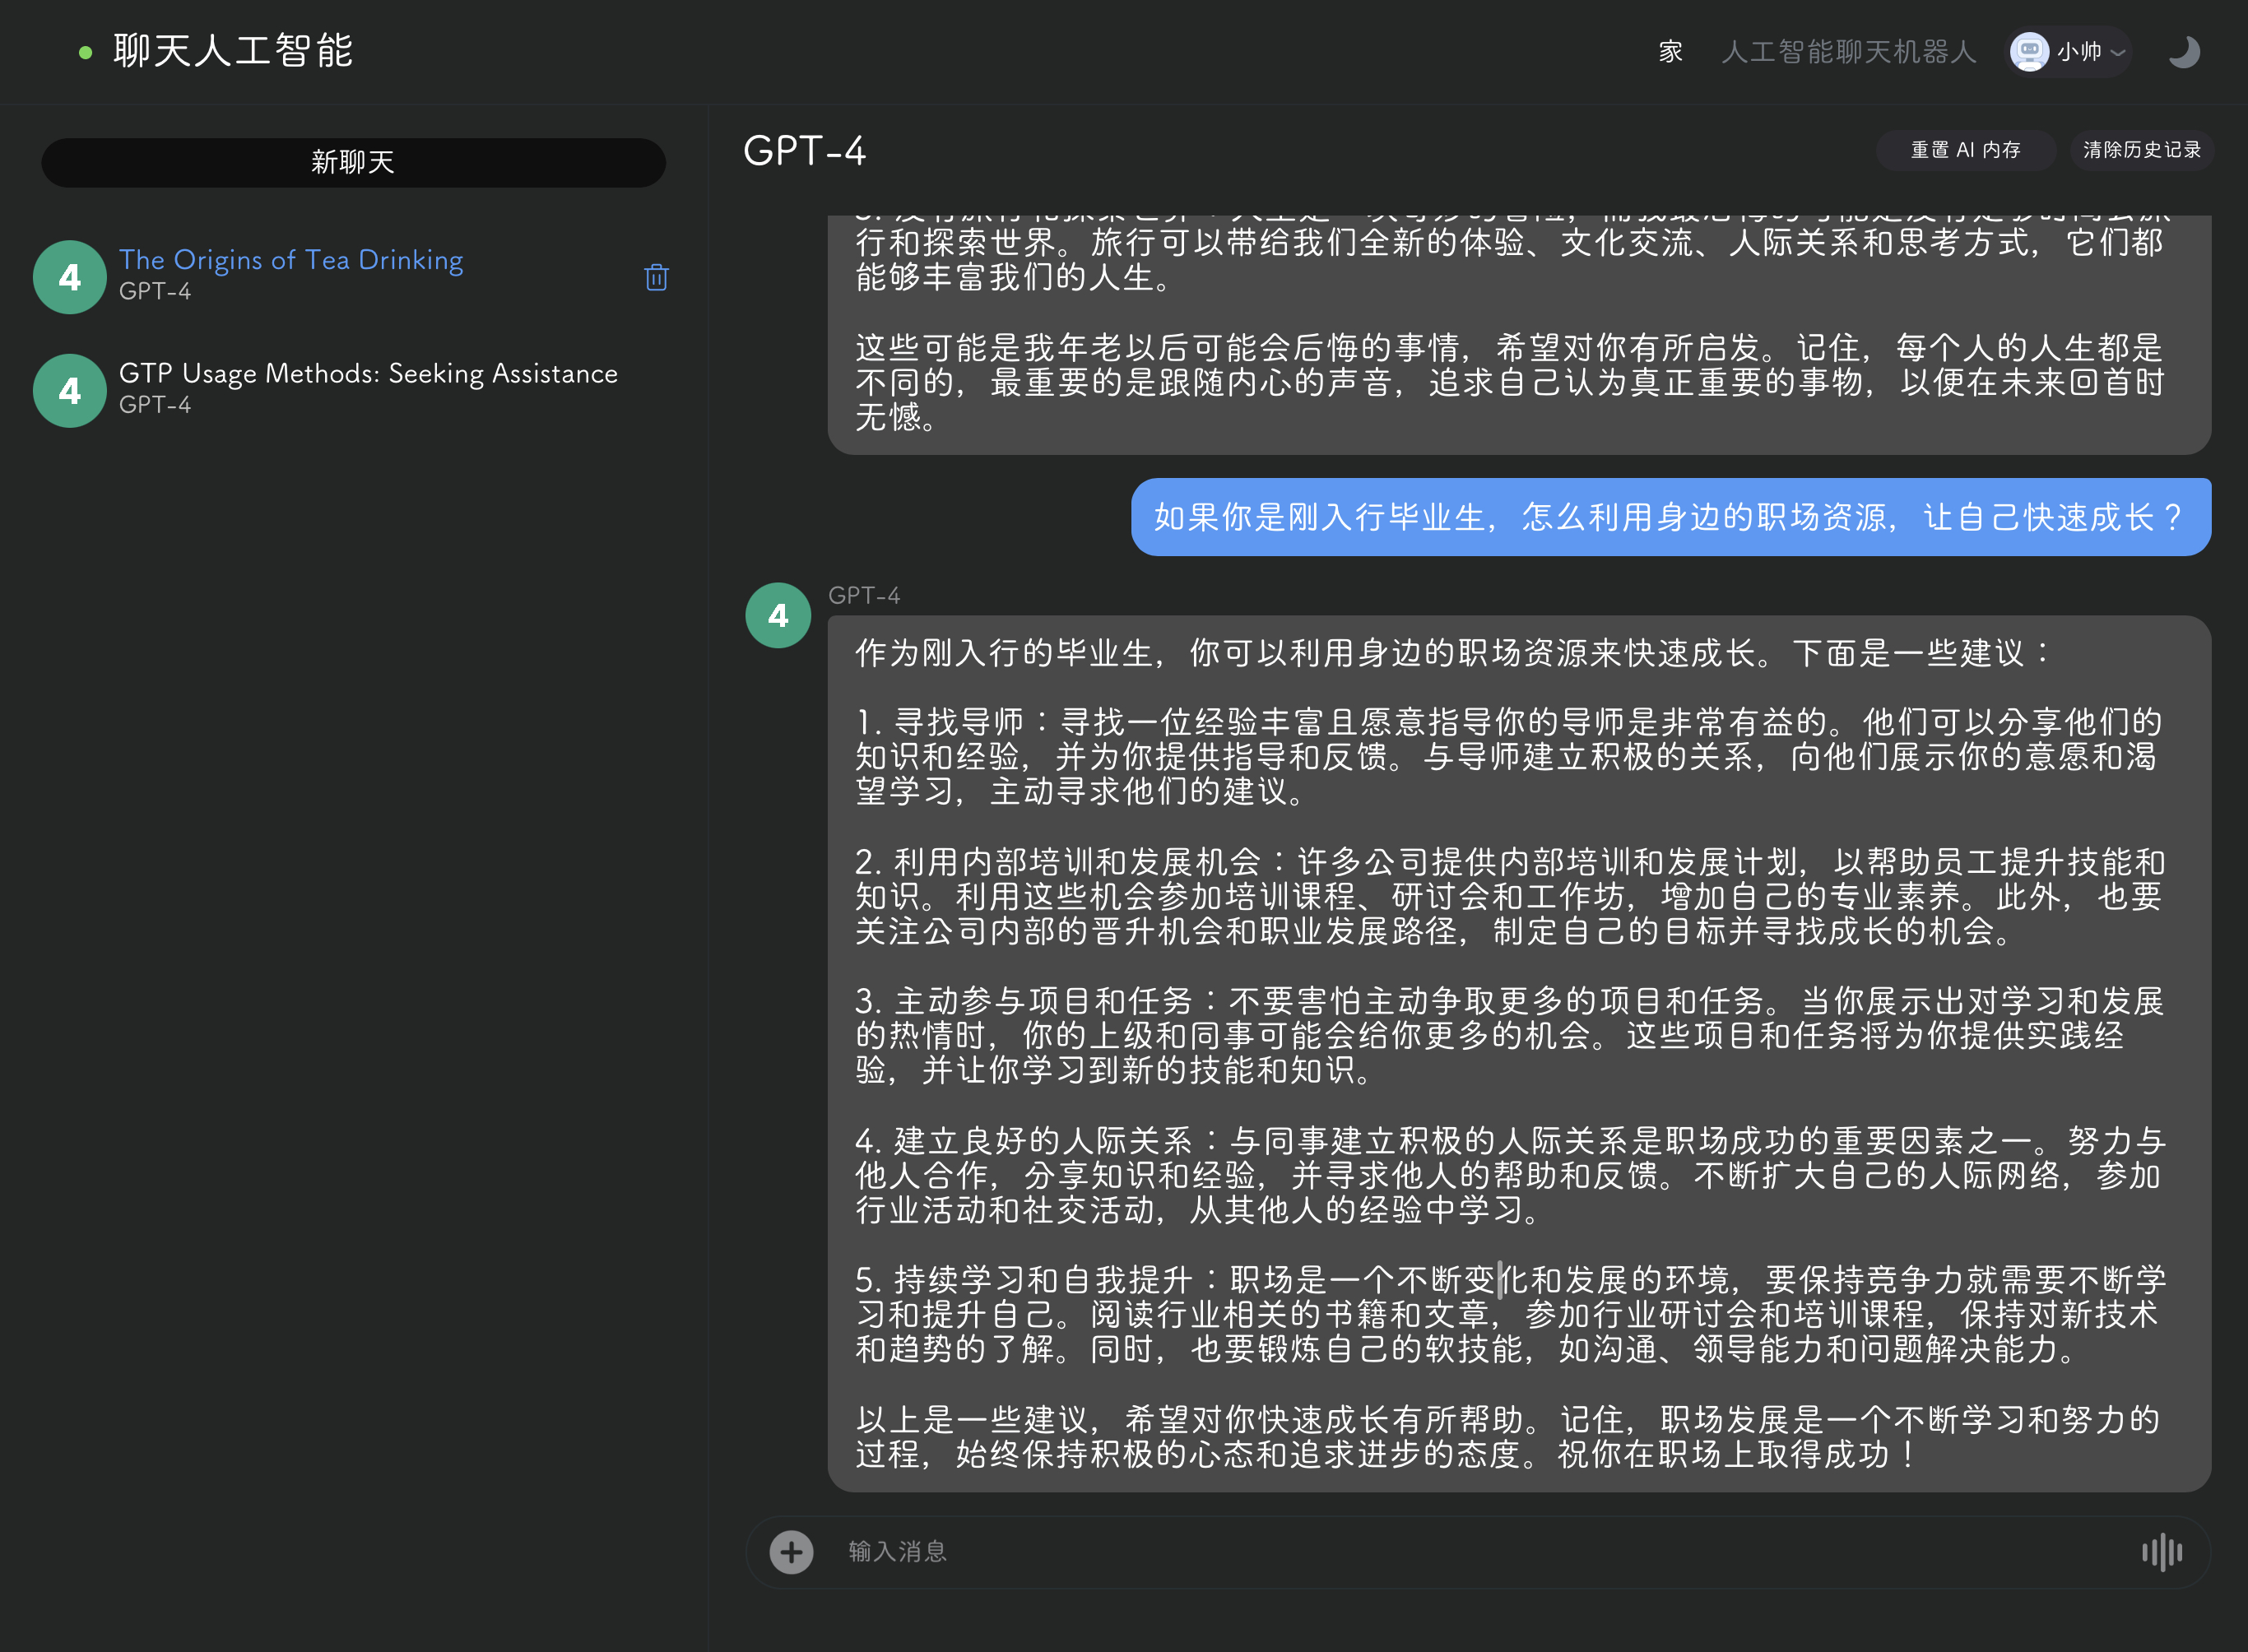Click the blue user question bubble
This screenshot has width=2248, height=1652.
1670,517
